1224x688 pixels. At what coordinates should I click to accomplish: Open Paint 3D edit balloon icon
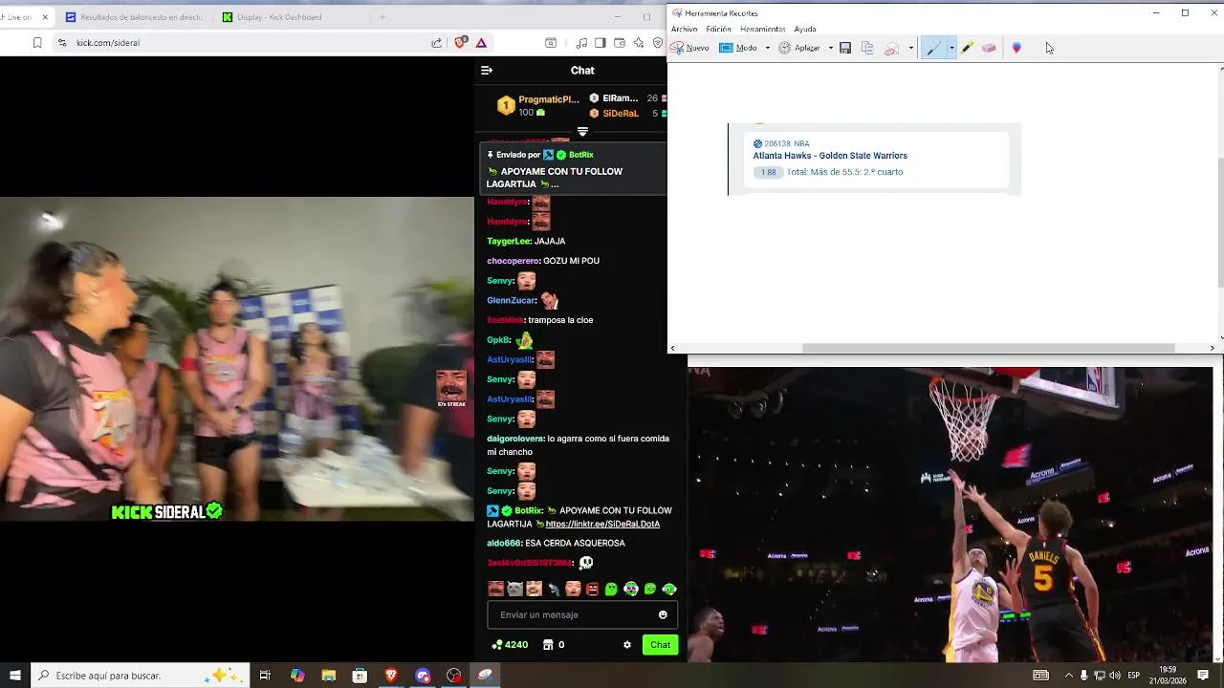(x=1016, y=48)
